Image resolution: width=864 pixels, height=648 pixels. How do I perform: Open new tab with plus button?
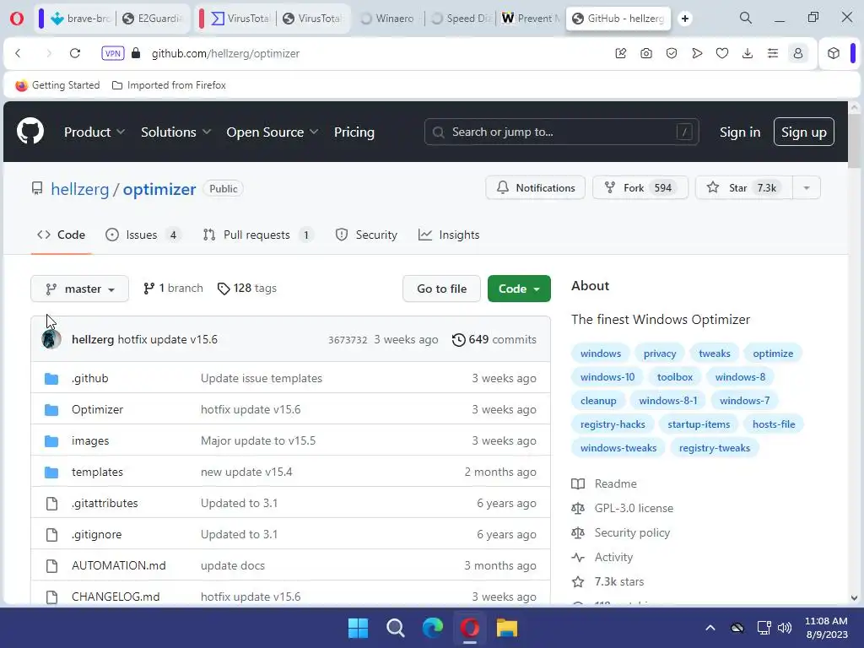[685, 19]
